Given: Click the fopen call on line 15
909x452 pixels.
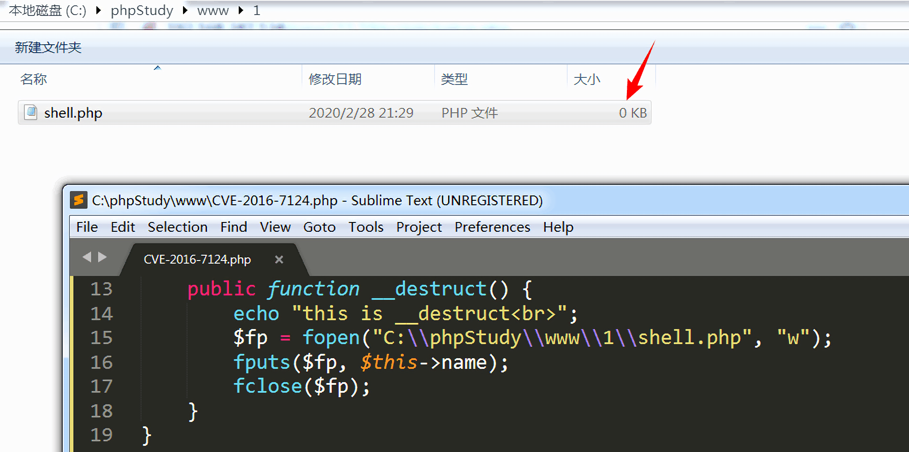Looking at the screenshot, I should tap(331, 338).
